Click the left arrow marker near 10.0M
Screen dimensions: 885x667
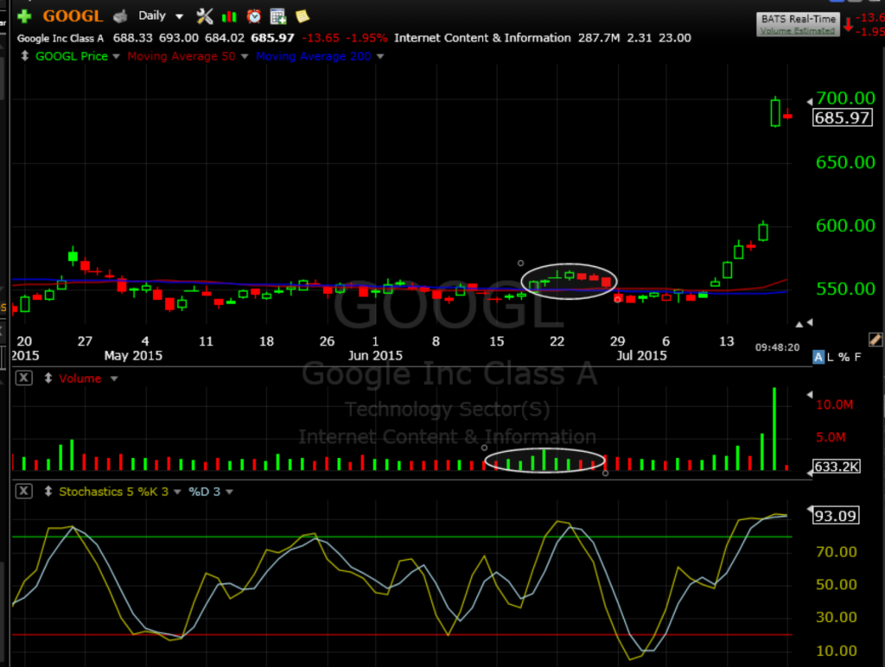coord(810,395)
